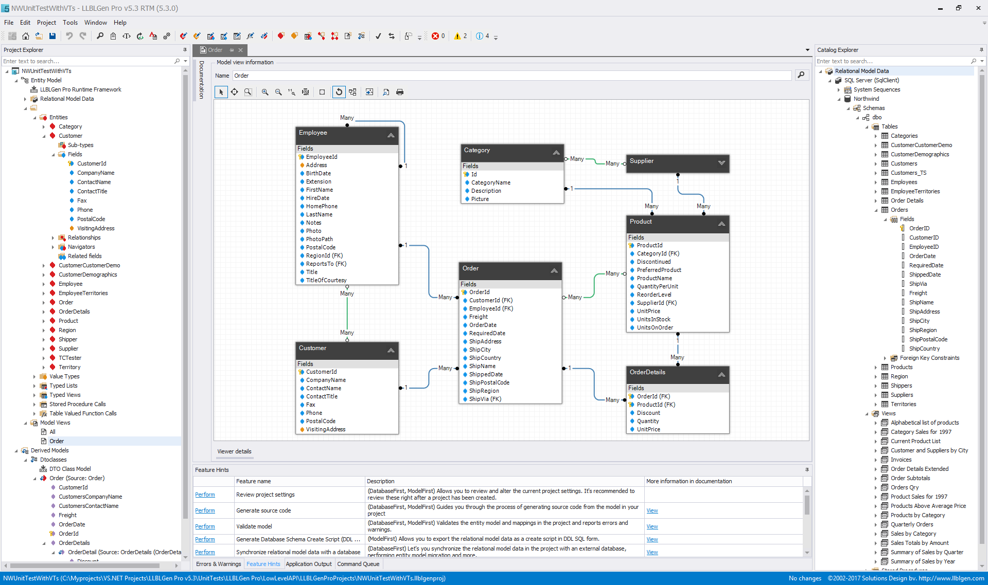Image resolution: width=988 pixels, height=585 pixels.
Task: Click the zoom in magnifier icon
Action: point(265,92)
